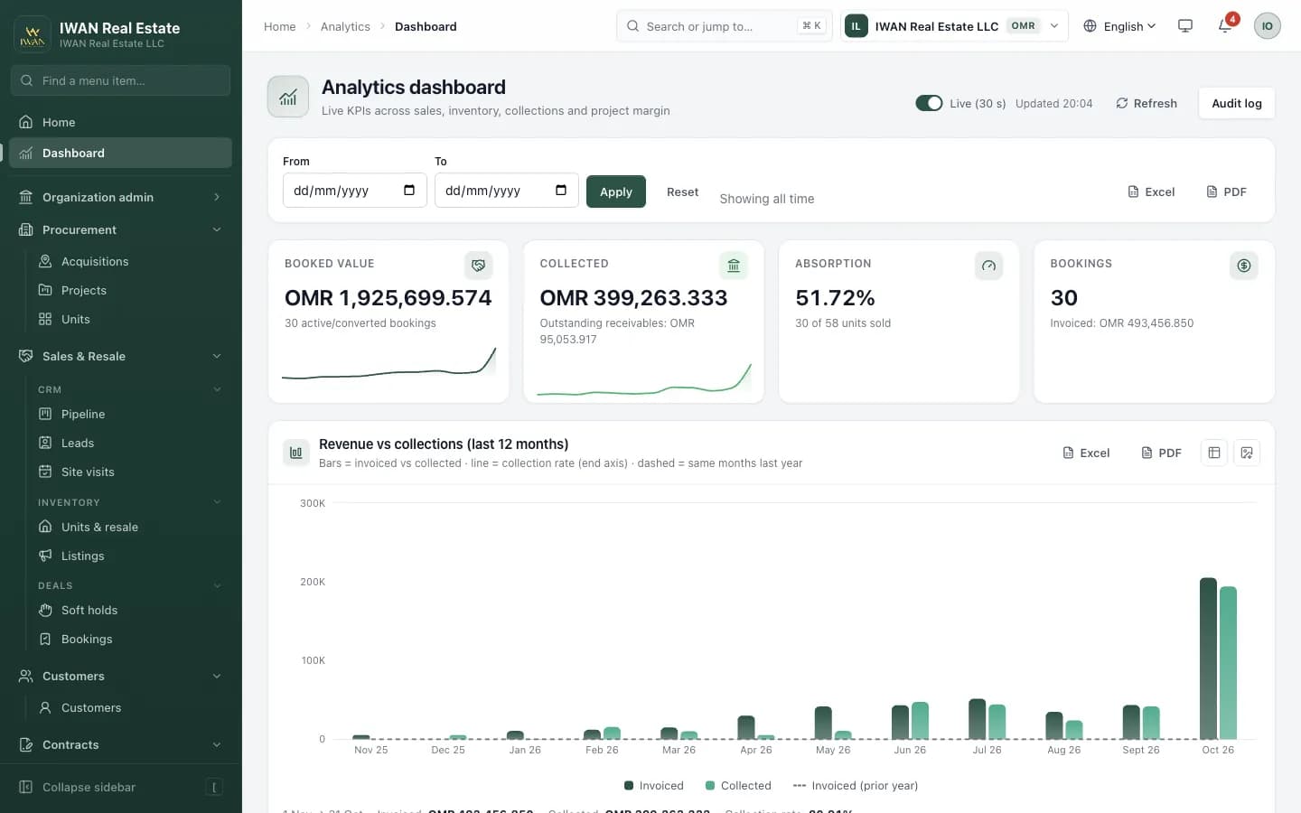The image size is (1301, 813).
Task: Click the Collapse sidebar panel icon
Action: pyautogui.click(x=26, y=787)
